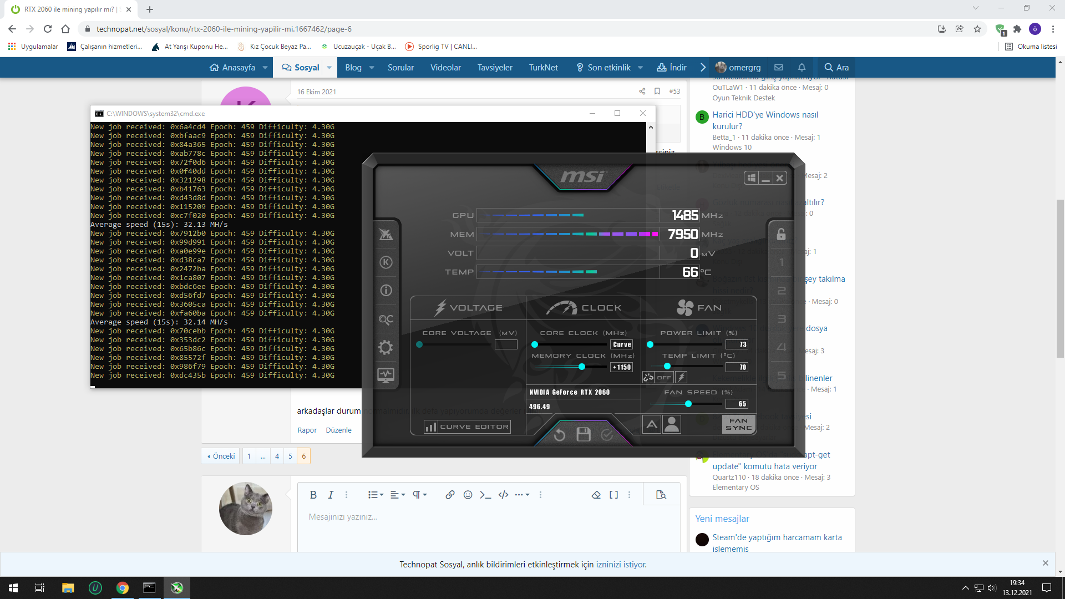1065x599 pixels.
Task: Toggle the Fan Sync button
Action: point(738,424)
